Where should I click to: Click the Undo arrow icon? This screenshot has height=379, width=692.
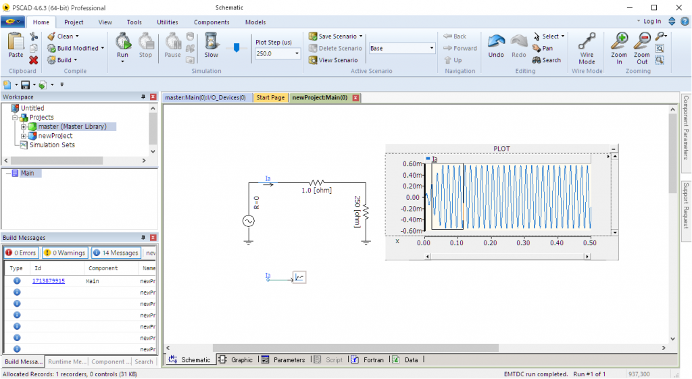(x=496, y=42)
